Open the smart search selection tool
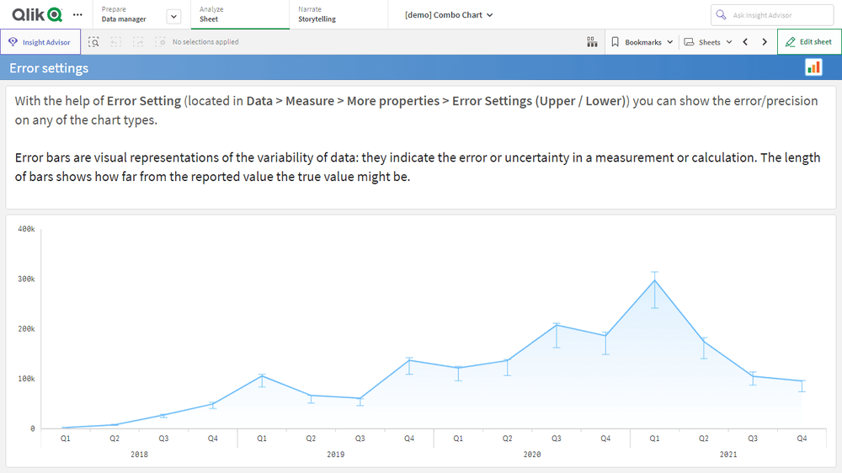Screen dimensions: 842x473 pos(94,41)
